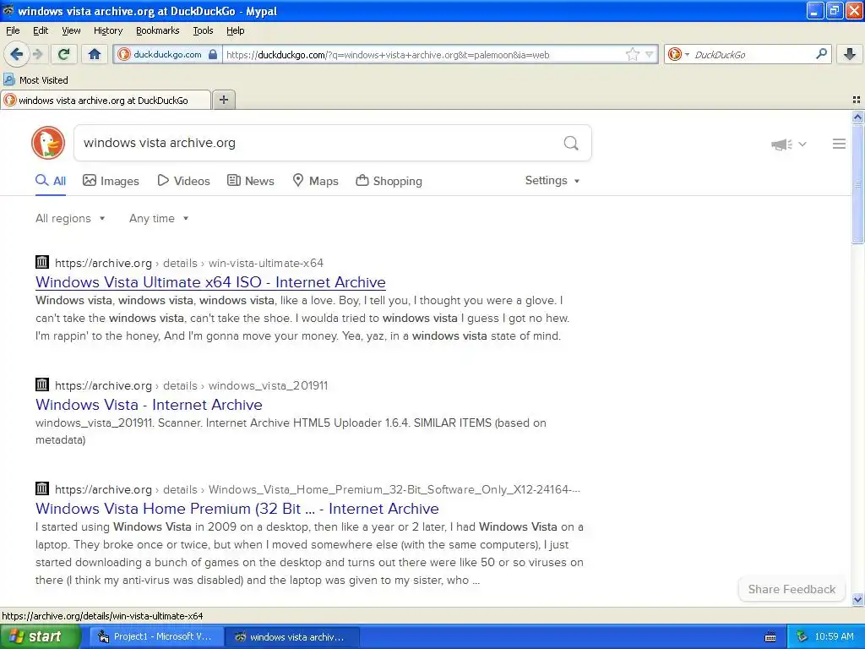
Task: Click the page scrollbar up arrow
Action: (857, 117)
